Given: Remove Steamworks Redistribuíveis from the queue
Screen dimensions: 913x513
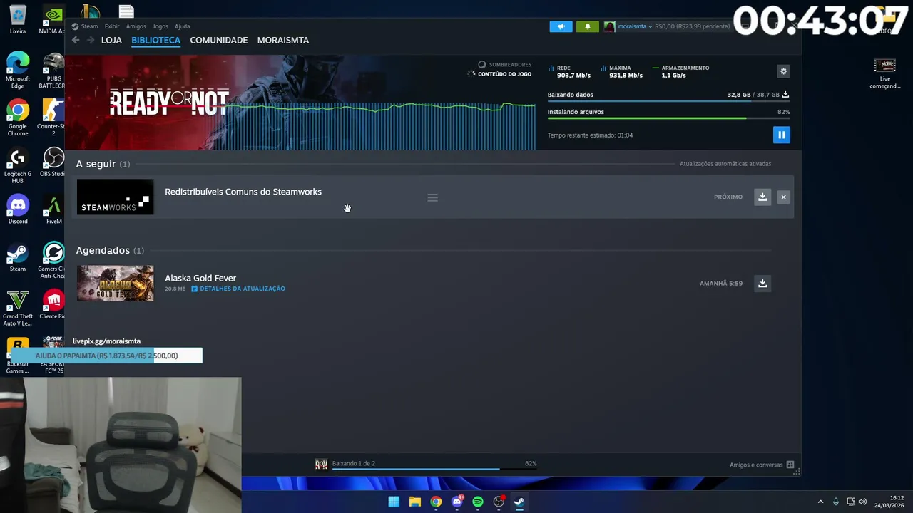Looking at the screenshot, I should click(x=783, y=197).
